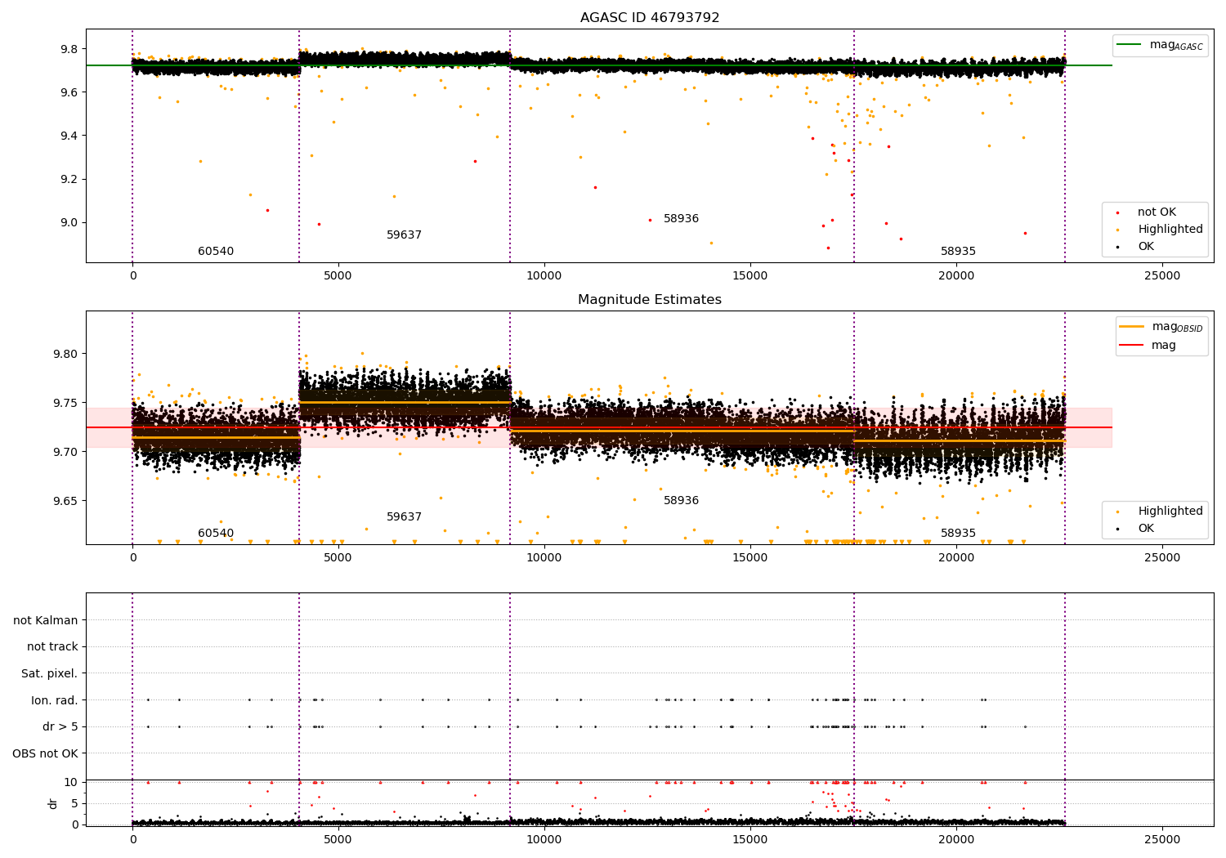Select the red "mag" legend line
Image resolution: width=1226 pixels, height=858 pixels.
(x=1131, y=345)
